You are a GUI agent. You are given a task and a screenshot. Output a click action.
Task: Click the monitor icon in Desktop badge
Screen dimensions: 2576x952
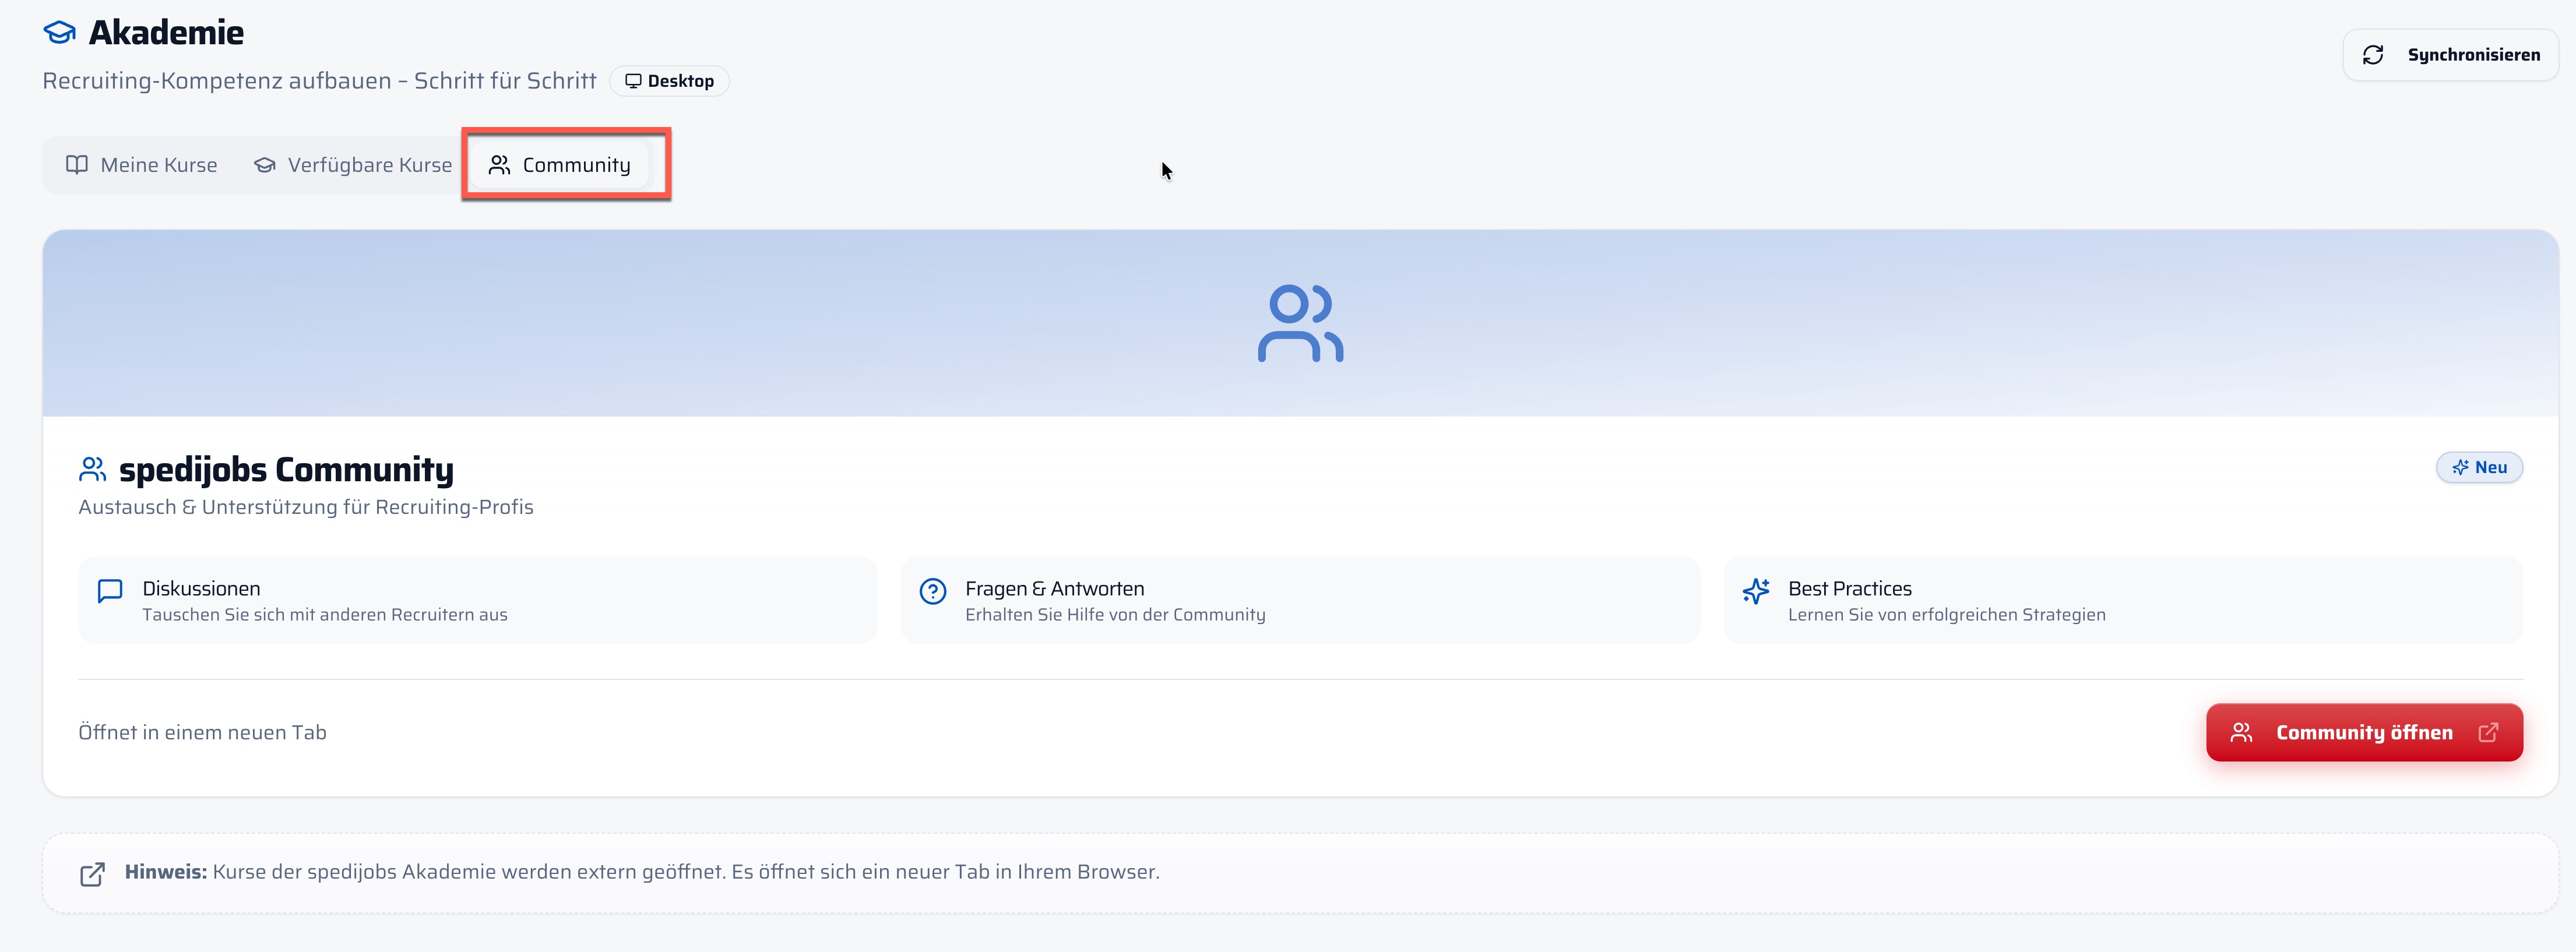[x=633, y=81]
